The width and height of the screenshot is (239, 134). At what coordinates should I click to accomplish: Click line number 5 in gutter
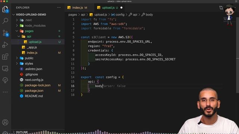[74, 37]
